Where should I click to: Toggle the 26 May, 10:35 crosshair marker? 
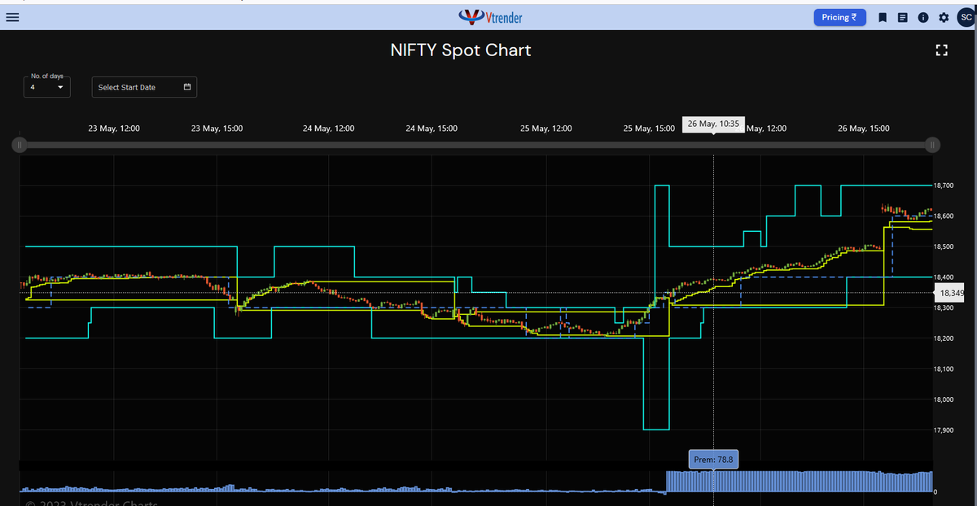[712, 124]
